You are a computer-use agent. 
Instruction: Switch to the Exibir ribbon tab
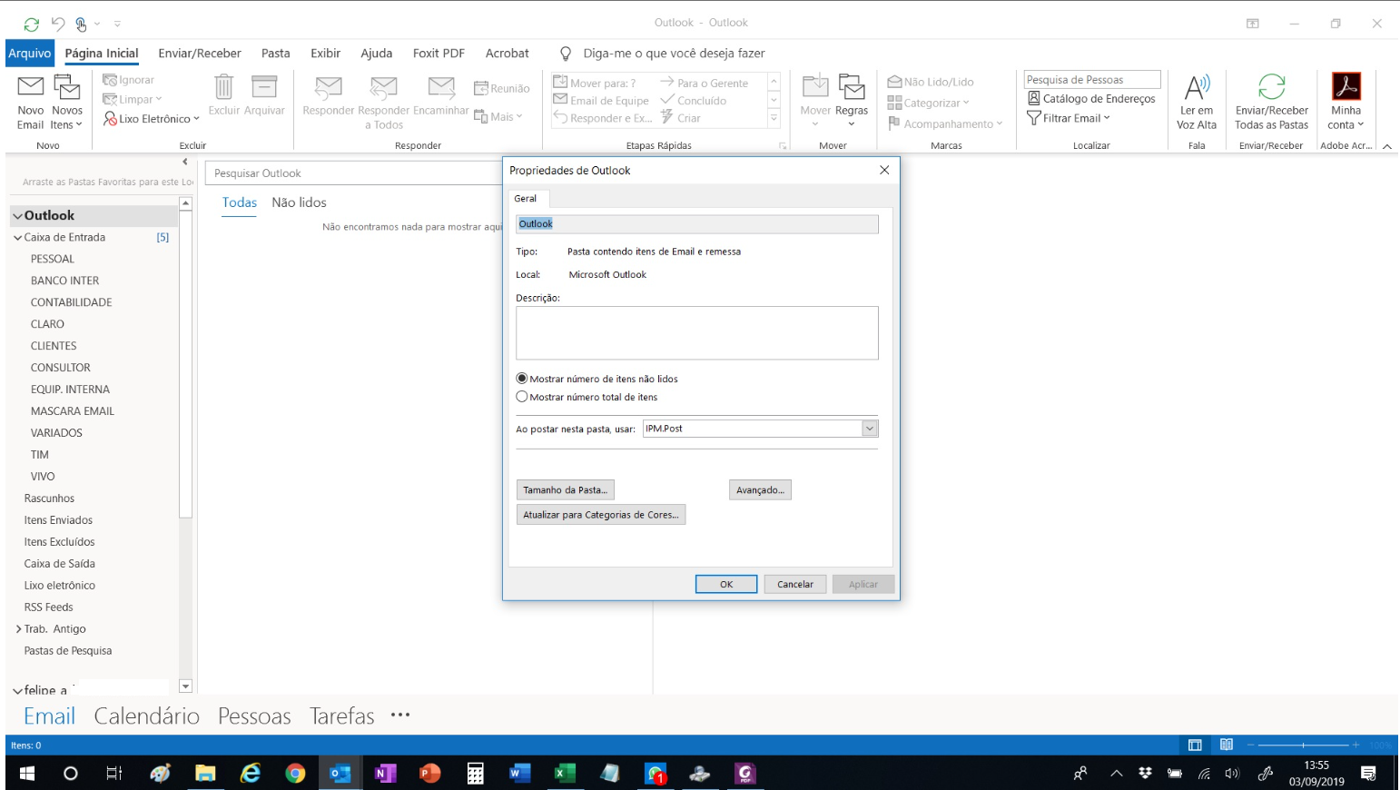tap(325, 54)
